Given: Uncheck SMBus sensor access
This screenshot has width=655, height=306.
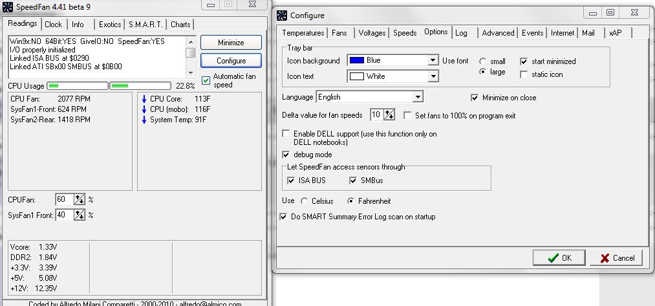Looking at the screenshot, I should coord(354,180).
